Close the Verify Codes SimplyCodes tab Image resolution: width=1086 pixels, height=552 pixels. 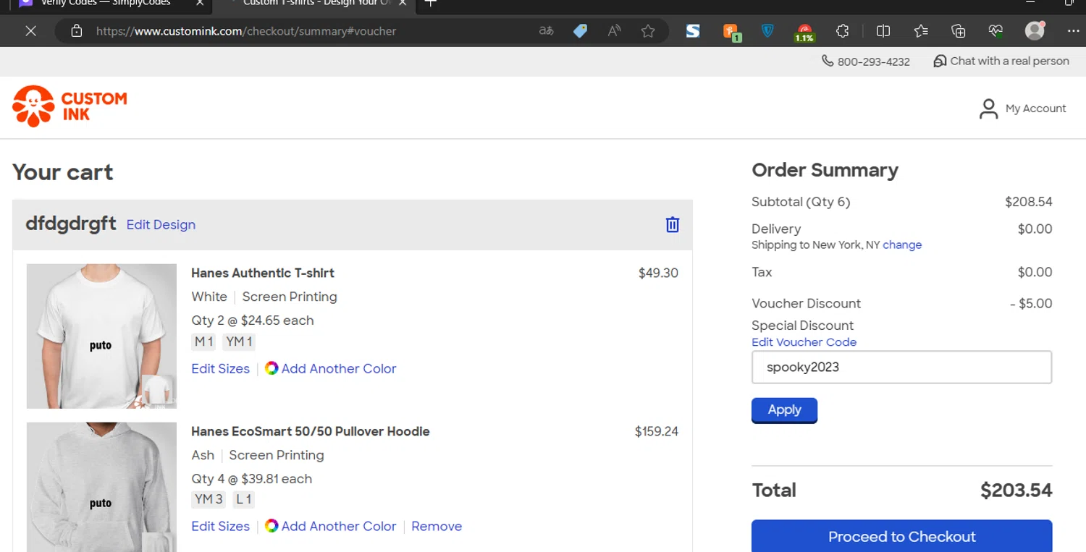coord(201,3)
